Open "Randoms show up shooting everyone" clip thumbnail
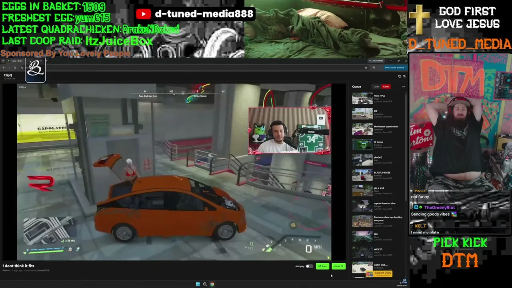This screenshot has width=512, height=288. tap(362, 221)
